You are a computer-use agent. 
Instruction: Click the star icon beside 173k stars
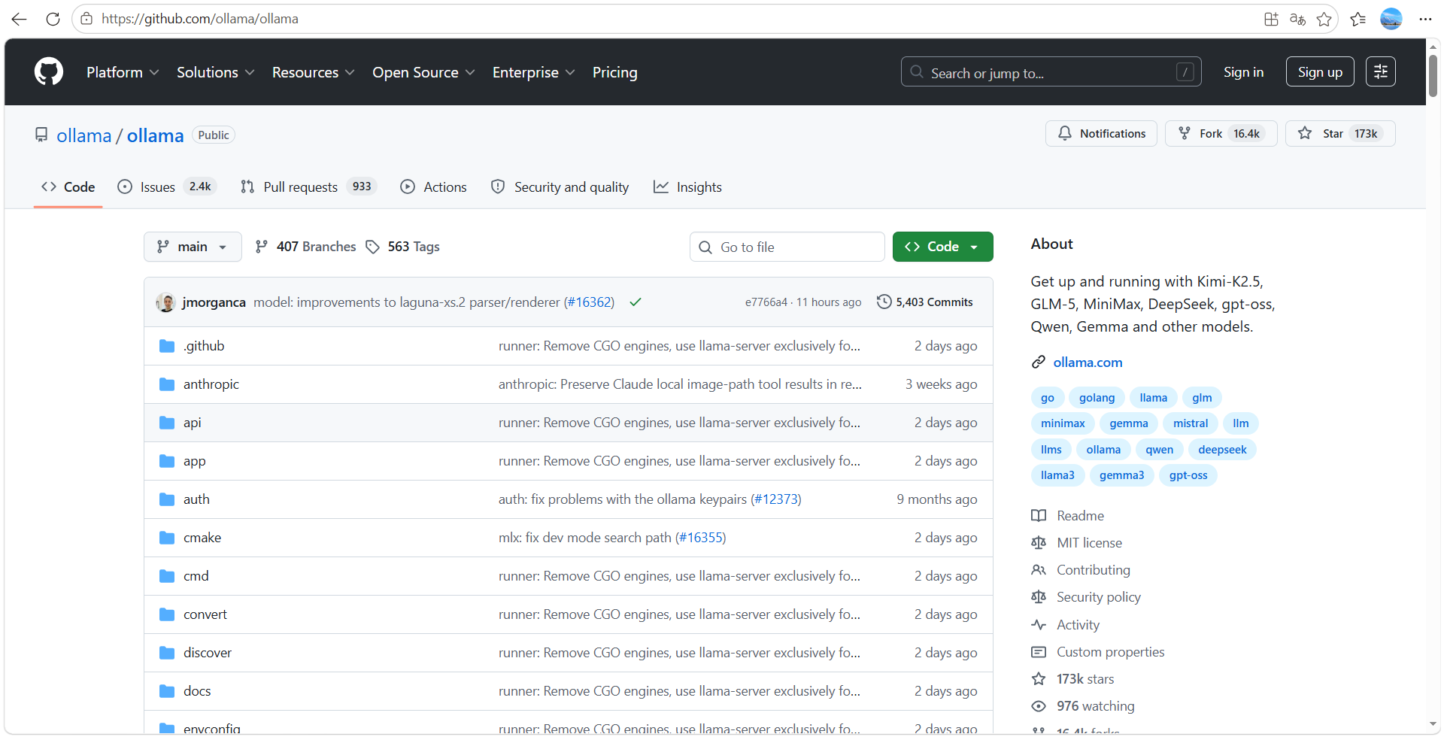coord(1039,679)
